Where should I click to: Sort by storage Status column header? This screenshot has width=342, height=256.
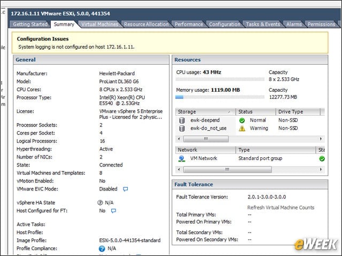click(255, 111)
